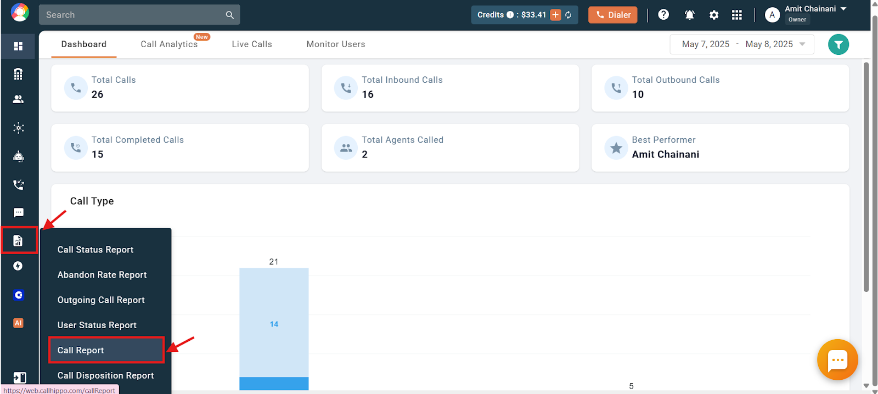Click the credits info icon
878x394 pixels.
coord(510,15)
